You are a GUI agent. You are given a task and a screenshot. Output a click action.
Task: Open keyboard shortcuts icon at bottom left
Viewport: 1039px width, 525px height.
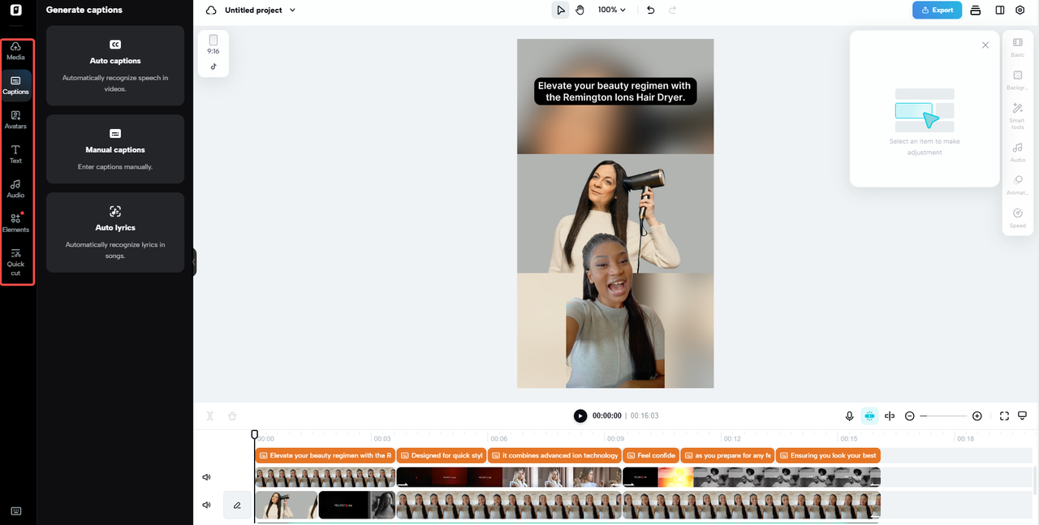point(15,510)
